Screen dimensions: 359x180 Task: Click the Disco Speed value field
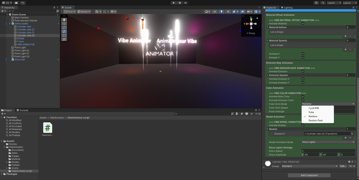(x=328, y=151)
